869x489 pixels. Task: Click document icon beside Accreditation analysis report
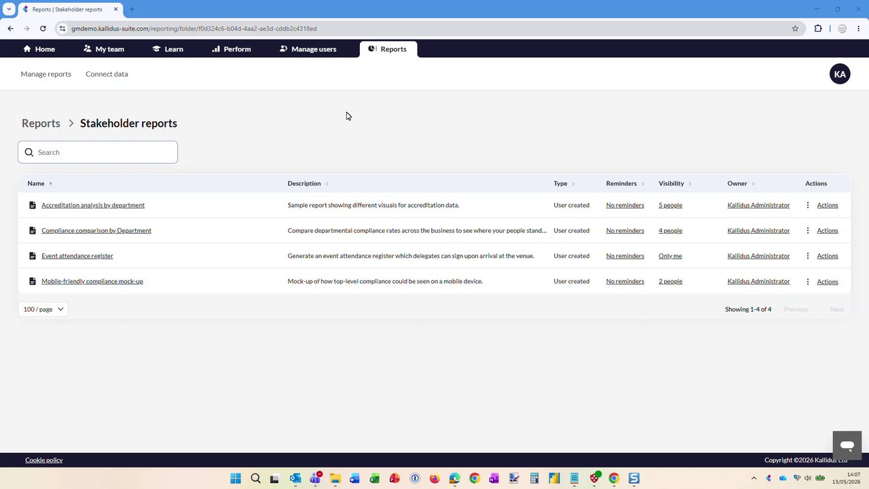tap(32, 205)
